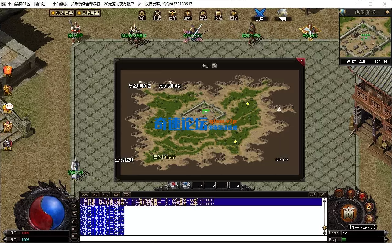Expand the arrow beside the Level bar

(x=385, y=233)
